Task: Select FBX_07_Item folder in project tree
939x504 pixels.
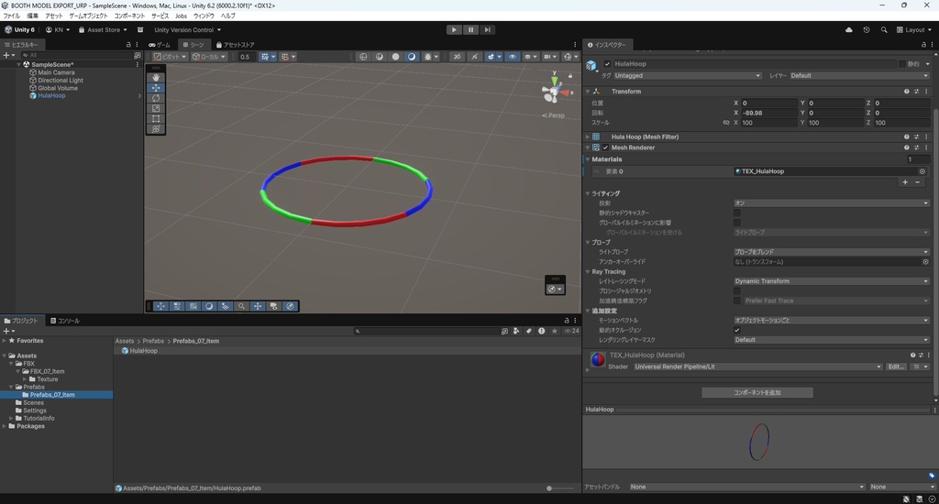Action: [47, 371]
